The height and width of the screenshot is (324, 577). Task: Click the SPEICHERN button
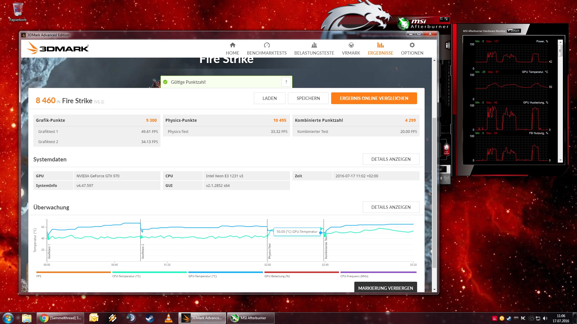(x=308, y=98)
